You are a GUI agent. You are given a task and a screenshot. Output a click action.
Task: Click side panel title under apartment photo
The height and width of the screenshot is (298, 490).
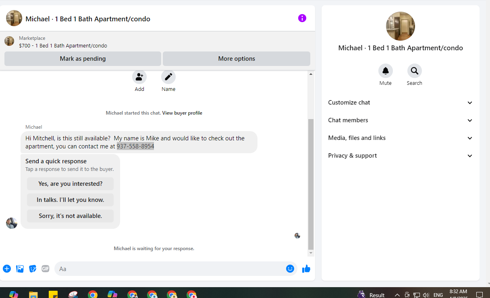pos(401,48)
